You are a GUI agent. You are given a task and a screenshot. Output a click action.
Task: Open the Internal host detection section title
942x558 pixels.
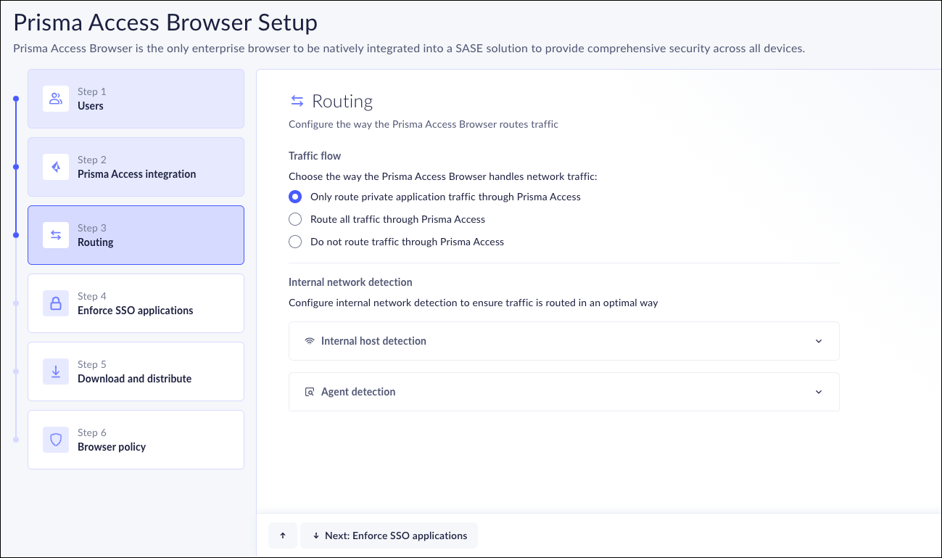coord(373,341)
